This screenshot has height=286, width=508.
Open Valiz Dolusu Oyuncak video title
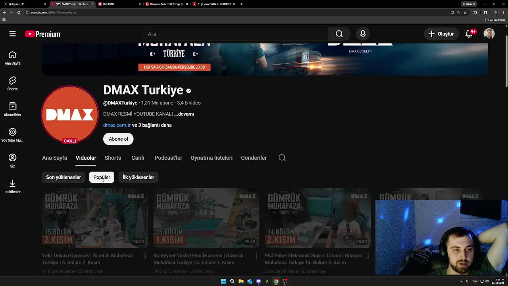(x=87, y=259)
